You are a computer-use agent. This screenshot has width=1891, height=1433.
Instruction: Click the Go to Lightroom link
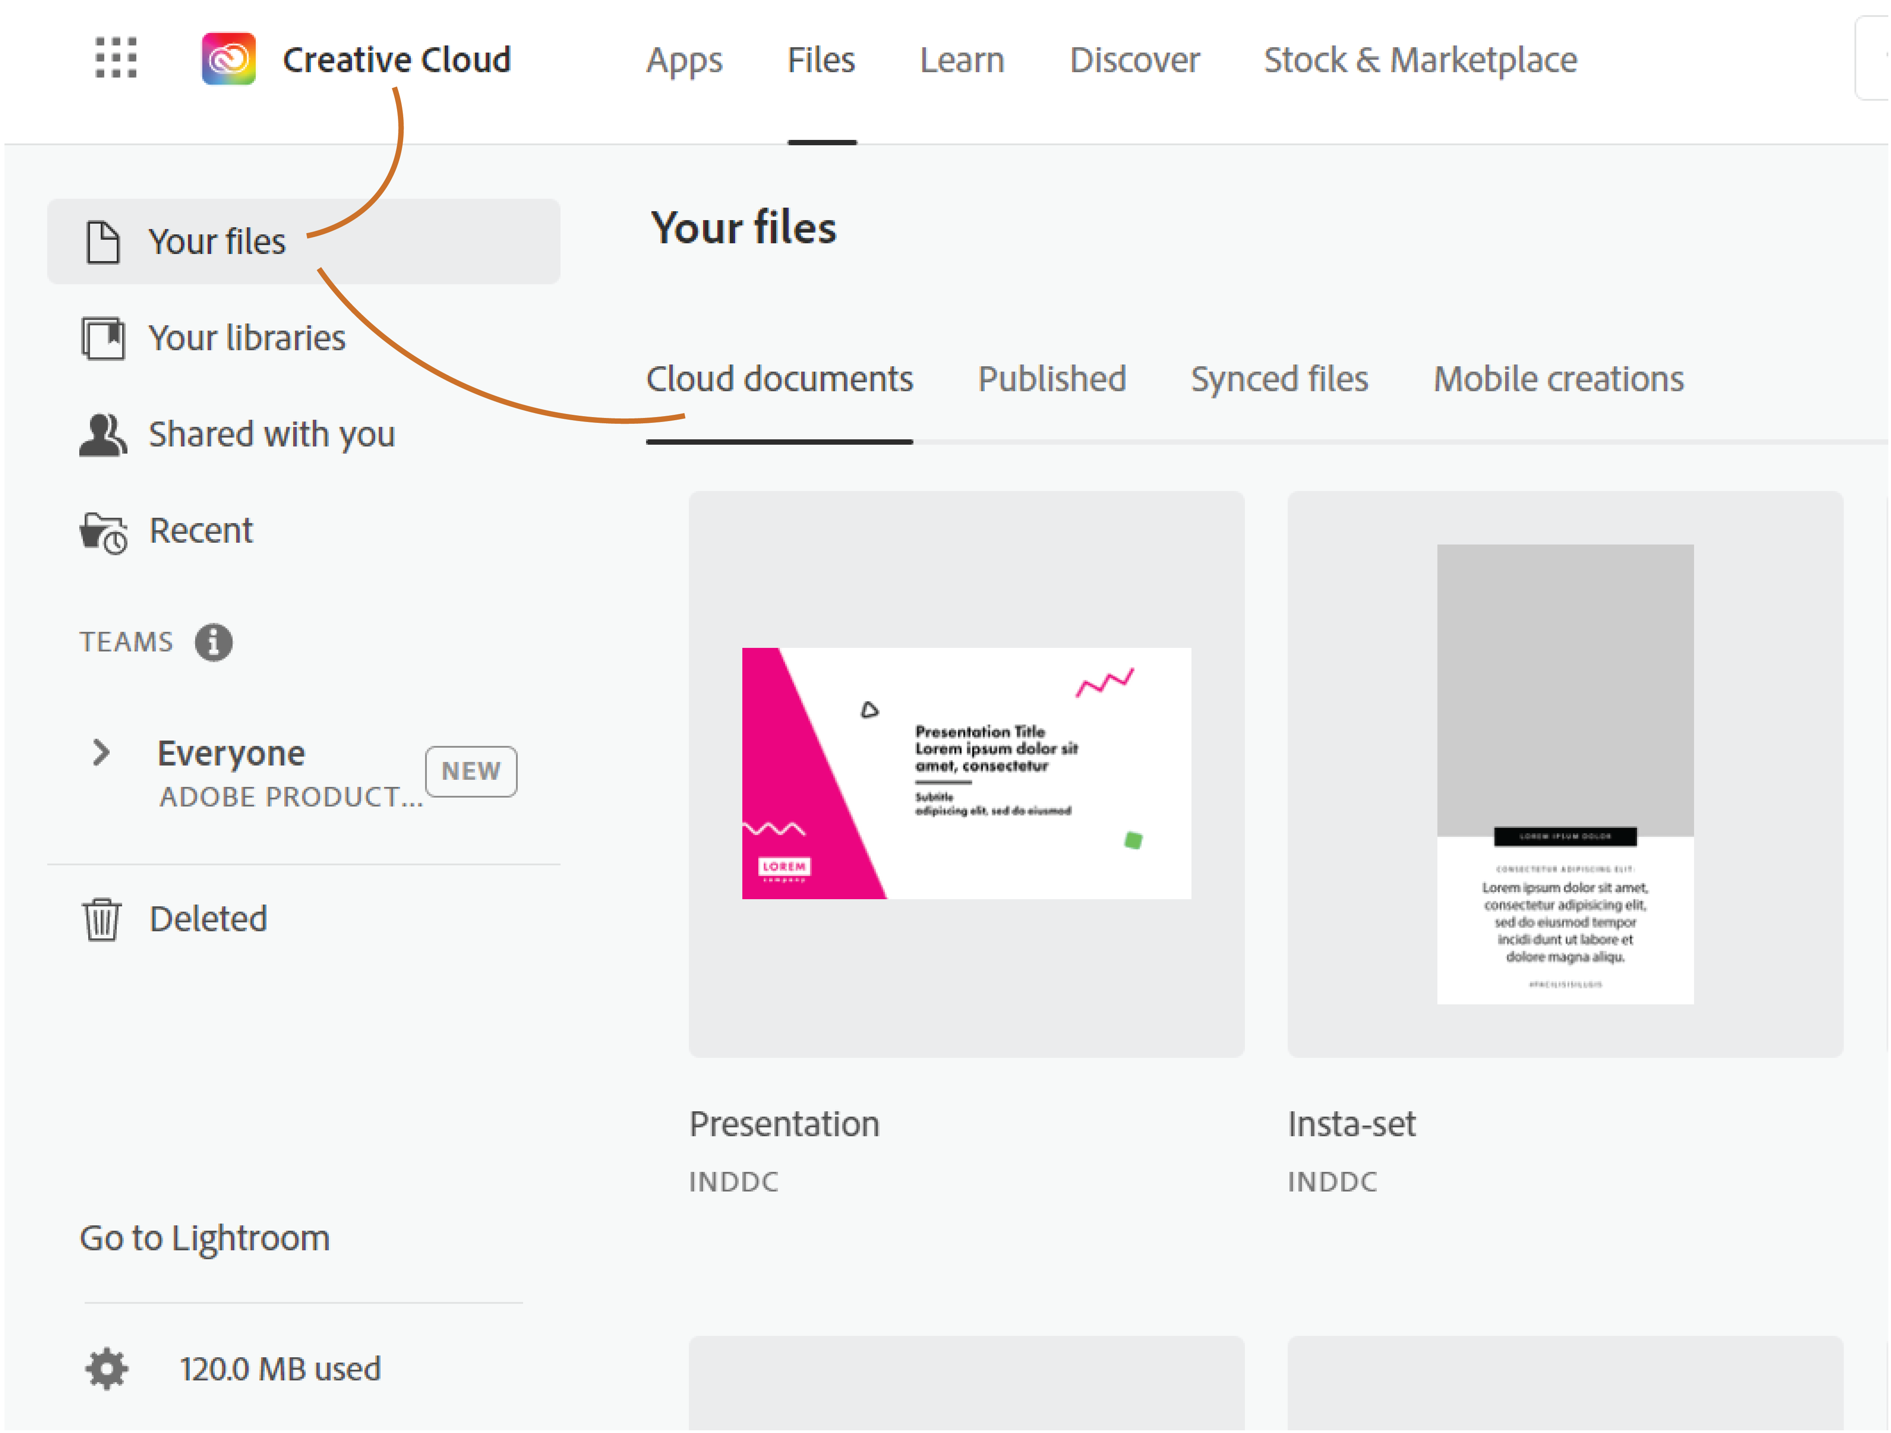pyautogui.click(x=205, y=1239)
